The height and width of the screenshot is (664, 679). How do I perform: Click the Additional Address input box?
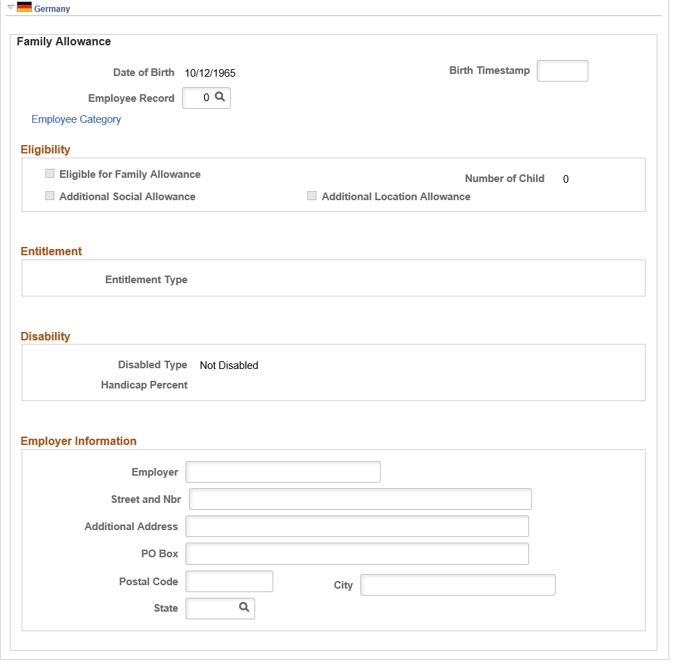click(x=356, y=526)
